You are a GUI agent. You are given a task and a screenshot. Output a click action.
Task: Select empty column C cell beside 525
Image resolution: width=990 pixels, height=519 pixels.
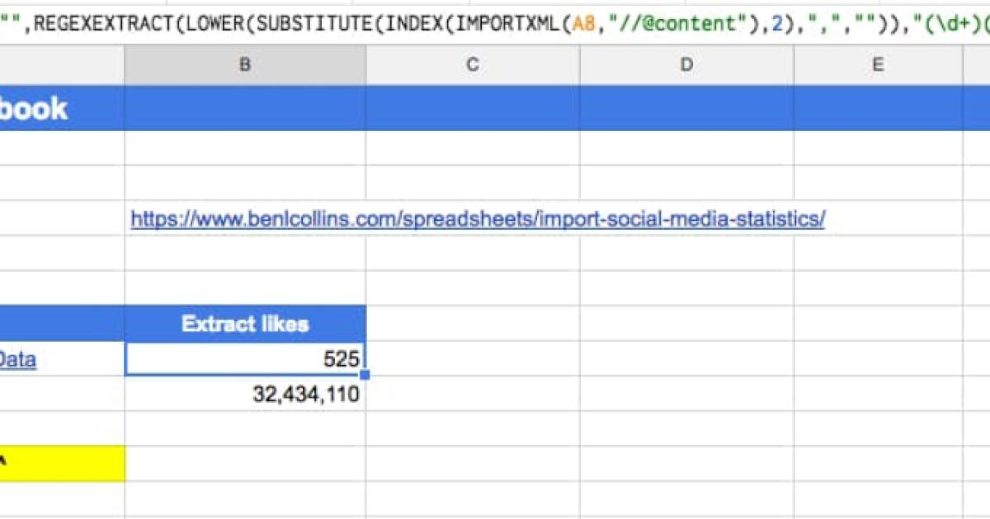(473, 359)
